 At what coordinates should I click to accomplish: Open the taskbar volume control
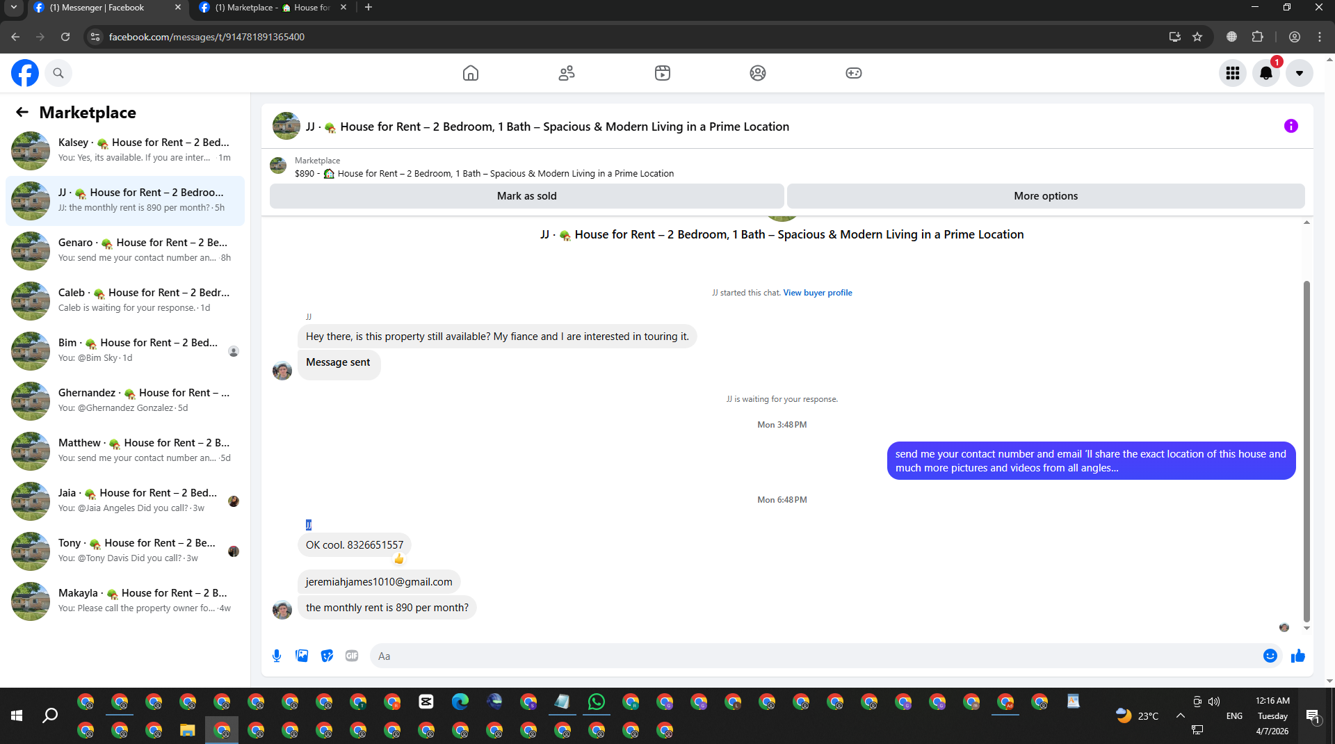[1214, 702]
